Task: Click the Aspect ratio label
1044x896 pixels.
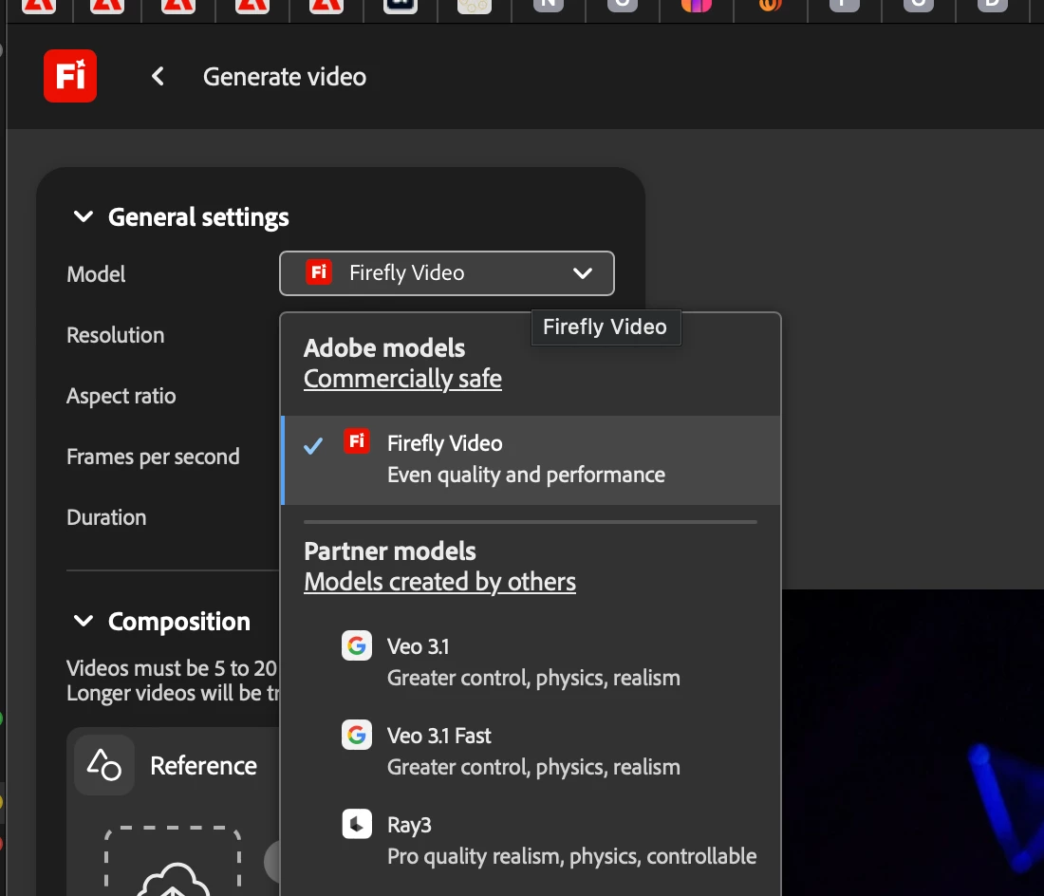Action: click(121, 396)
